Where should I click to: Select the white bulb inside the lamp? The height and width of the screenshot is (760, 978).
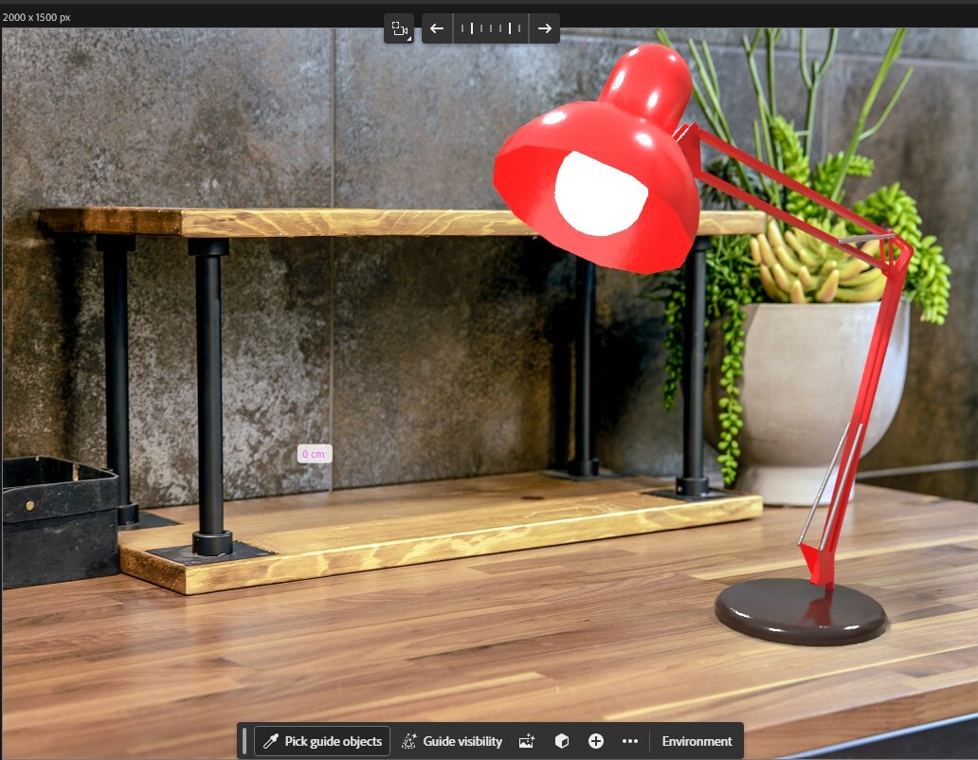coord(600,193)
